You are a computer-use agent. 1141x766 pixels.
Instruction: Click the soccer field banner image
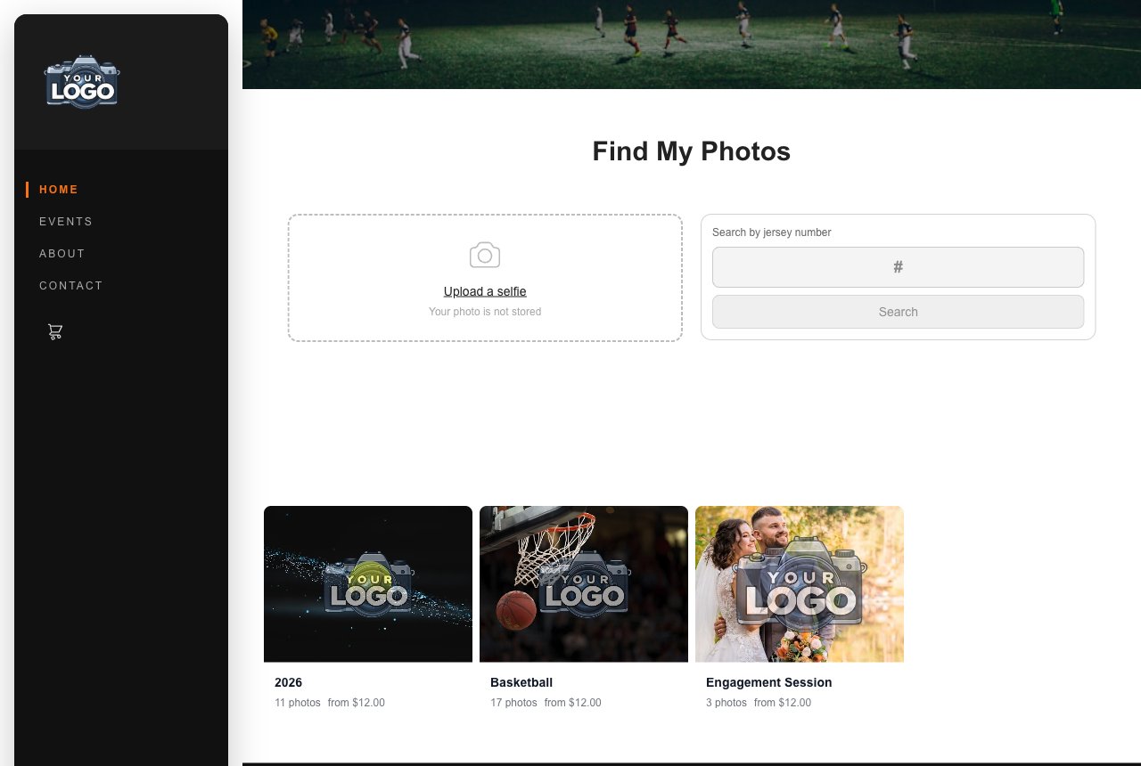[x=692, y=45]
